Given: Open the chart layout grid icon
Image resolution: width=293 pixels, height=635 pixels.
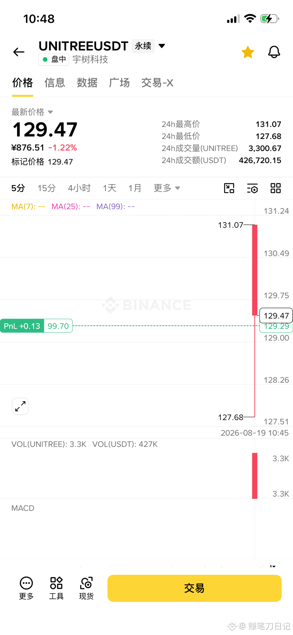Looking at the screenshot, I should coord(276,188).
